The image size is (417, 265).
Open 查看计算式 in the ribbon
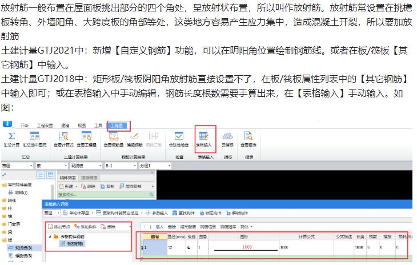pos(64,139)
